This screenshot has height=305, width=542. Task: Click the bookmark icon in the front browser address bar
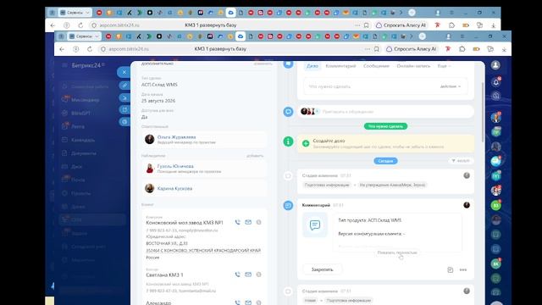(376, 49)
